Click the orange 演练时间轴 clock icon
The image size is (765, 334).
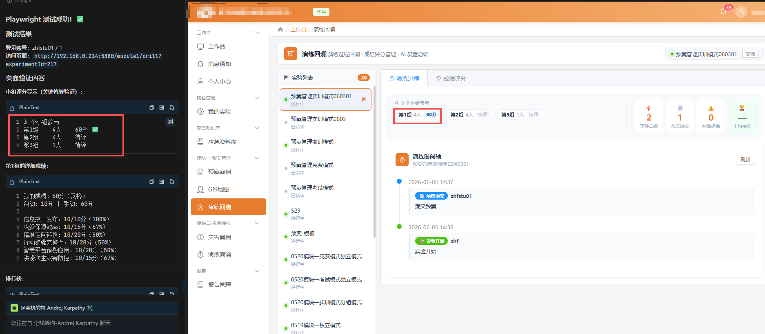[402, 160]
